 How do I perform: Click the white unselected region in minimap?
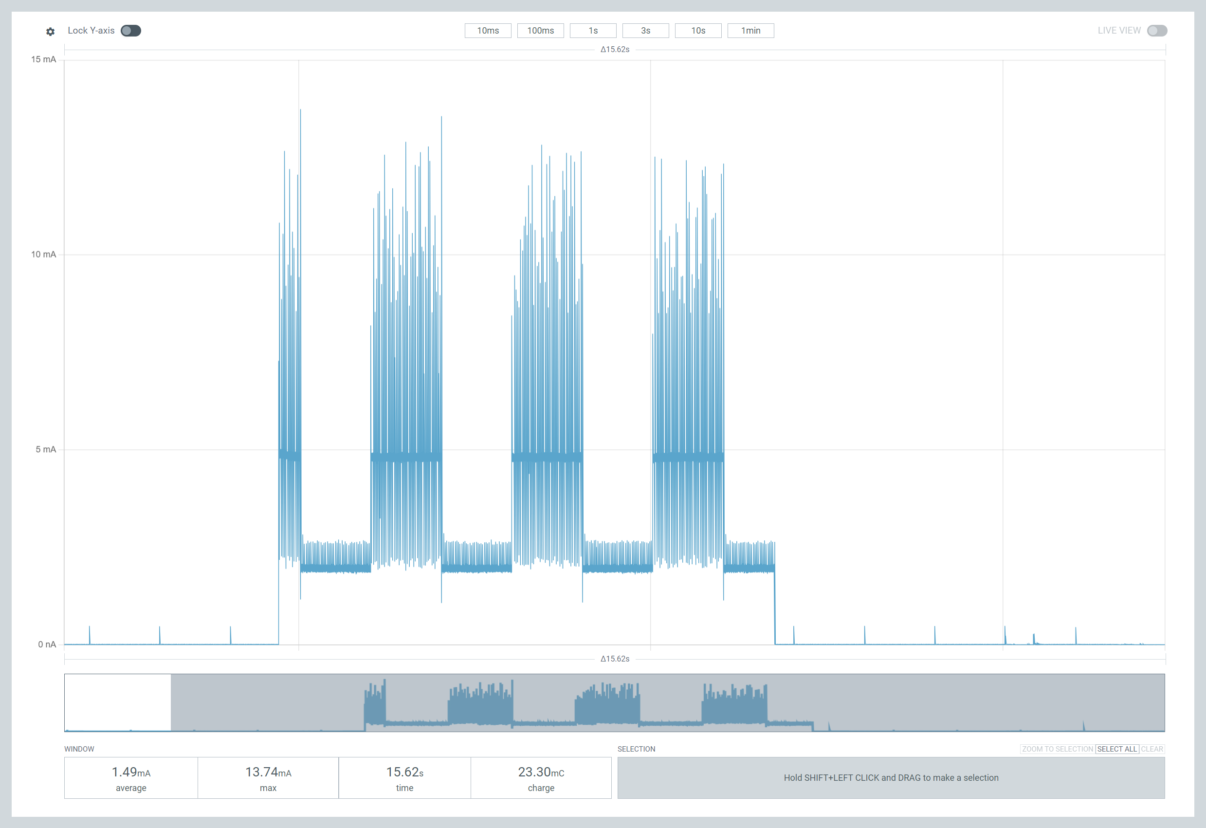click(117, 701)
